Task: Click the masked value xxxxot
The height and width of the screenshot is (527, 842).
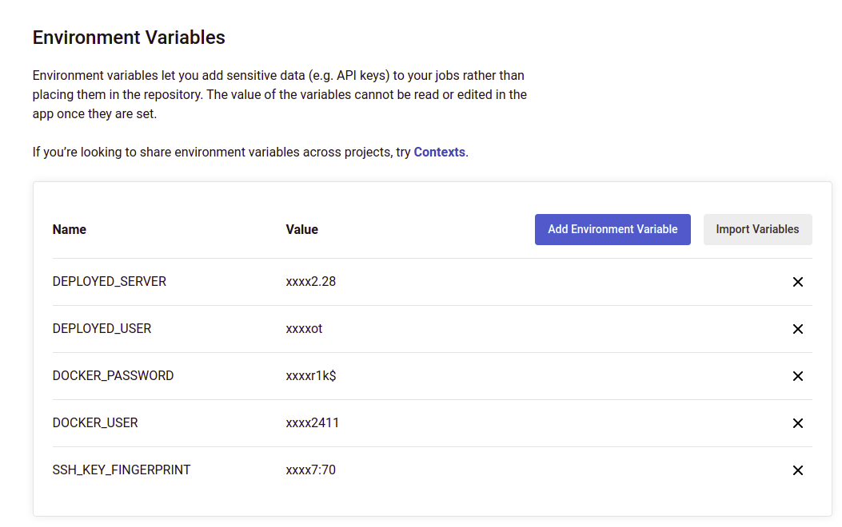Action: coord(305,328)
